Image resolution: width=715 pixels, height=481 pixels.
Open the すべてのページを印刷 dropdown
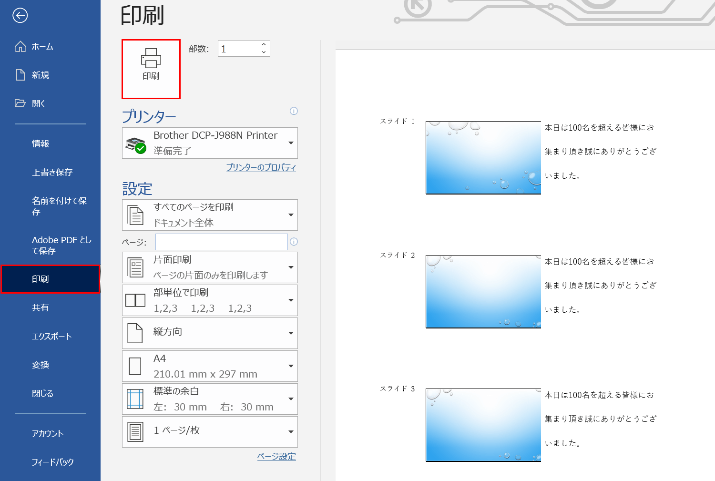tap(210, 215)
